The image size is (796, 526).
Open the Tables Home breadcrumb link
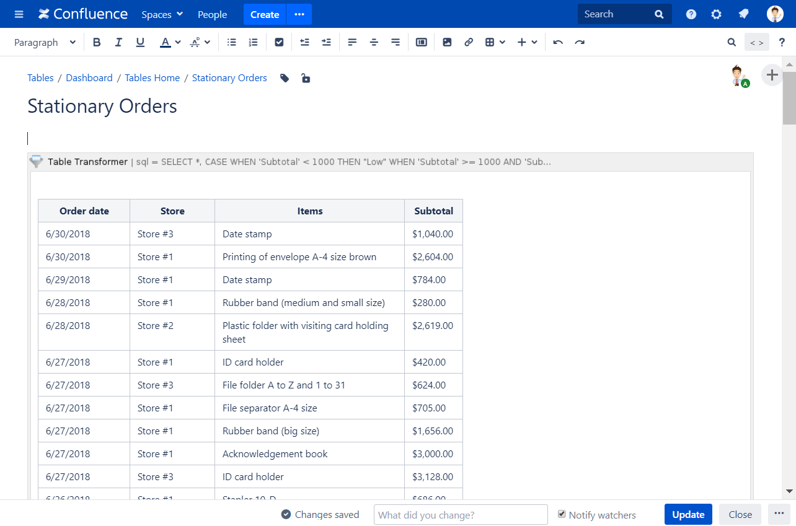pos(152,77)
